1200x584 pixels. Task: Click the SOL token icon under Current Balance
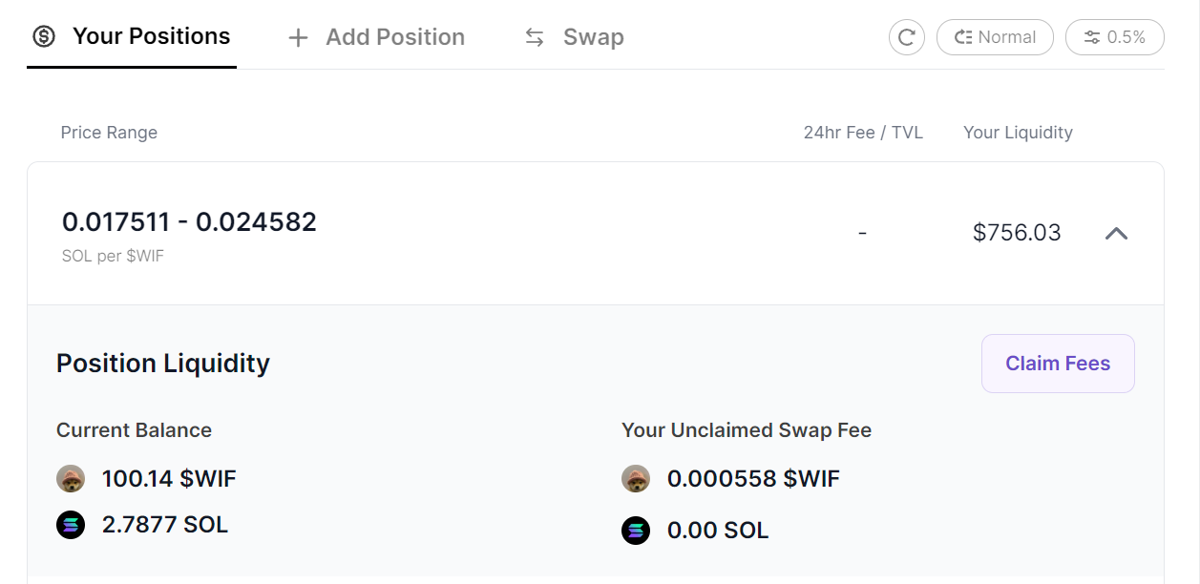(x=71, y=525)
